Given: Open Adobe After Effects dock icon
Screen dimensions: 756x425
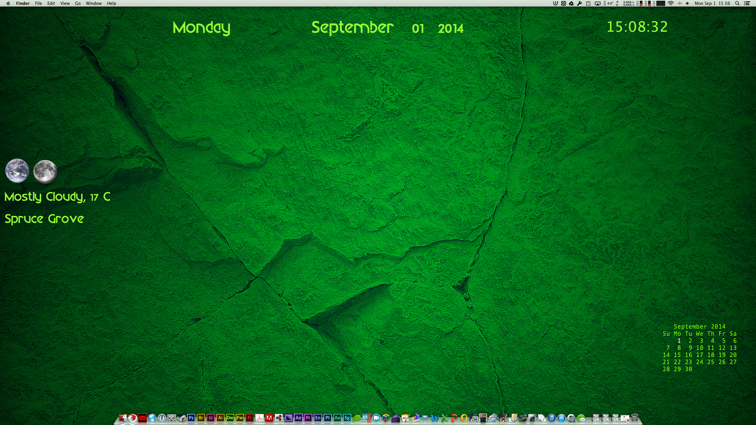Looking at the screenshot, I should 298,418.
